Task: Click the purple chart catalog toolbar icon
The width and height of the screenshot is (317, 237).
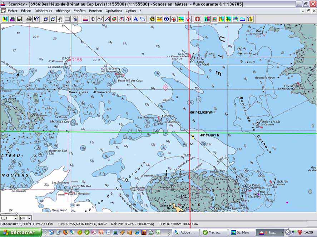Action: coord(13,19)
